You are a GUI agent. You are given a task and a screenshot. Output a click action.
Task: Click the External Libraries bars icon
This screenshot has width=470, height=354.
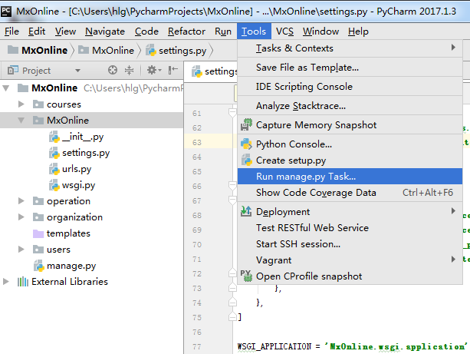pos(23,282)
